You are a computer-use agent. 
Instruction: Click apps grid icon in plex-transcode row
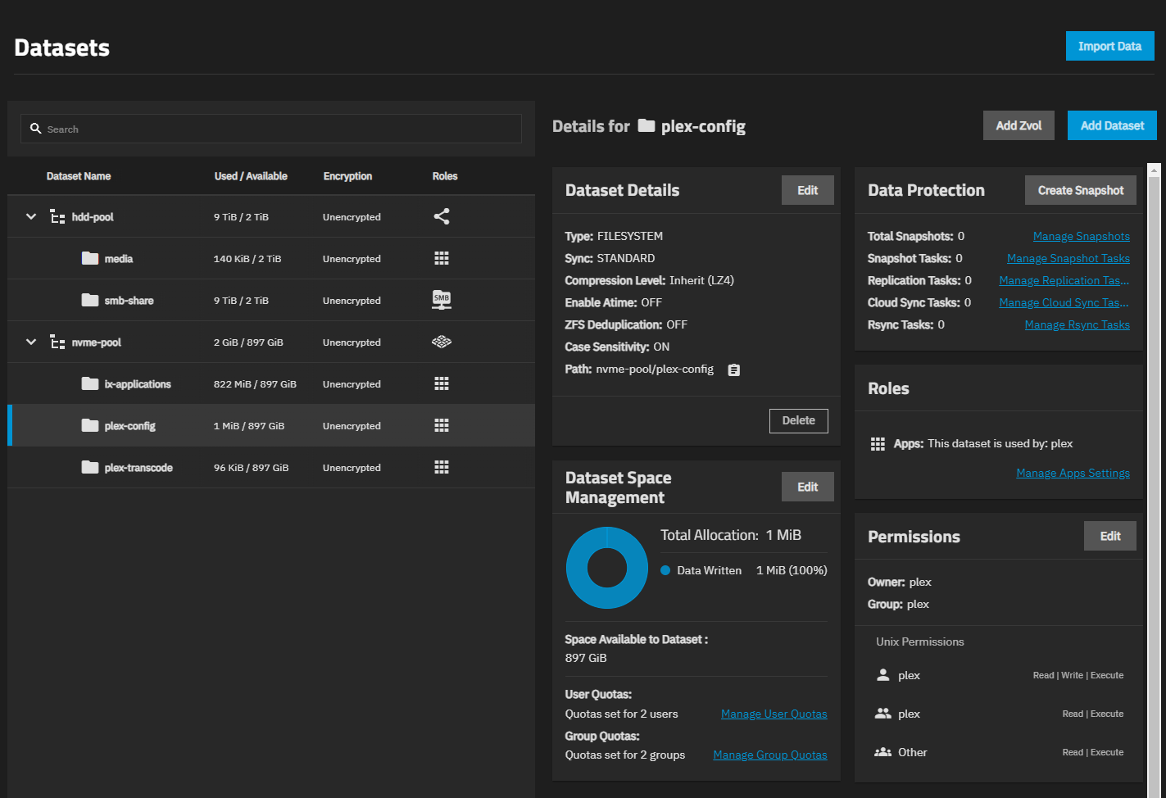click(x=442, y=467)
